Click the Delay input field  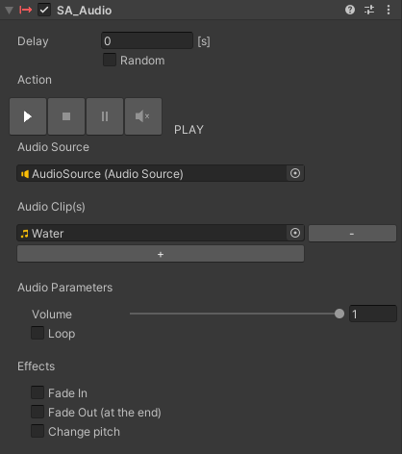click(147, 40)
